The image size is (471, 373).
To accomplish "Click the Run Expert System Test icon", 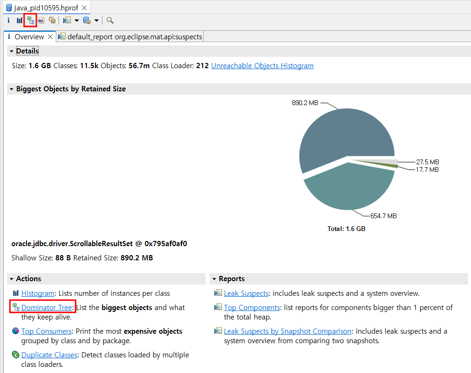I will coord(67,20).
